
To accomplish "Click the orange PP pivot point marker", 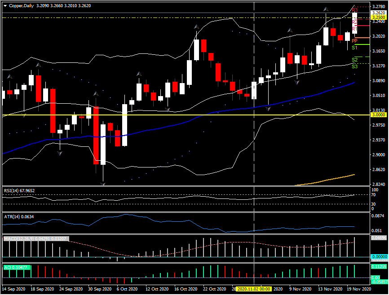I will [x=355, y=40].
